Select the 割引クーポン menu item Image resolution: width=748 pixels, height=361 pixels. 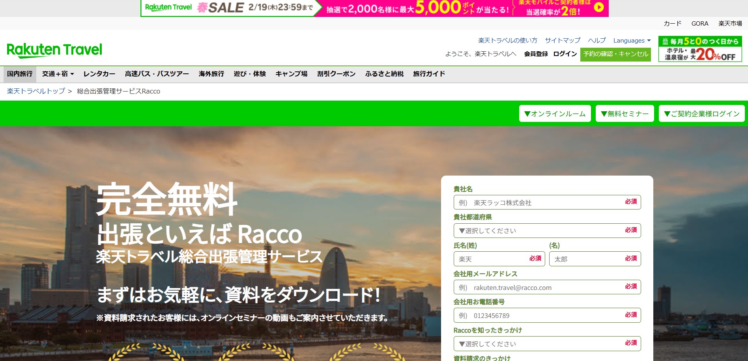[x=337, y=74]
